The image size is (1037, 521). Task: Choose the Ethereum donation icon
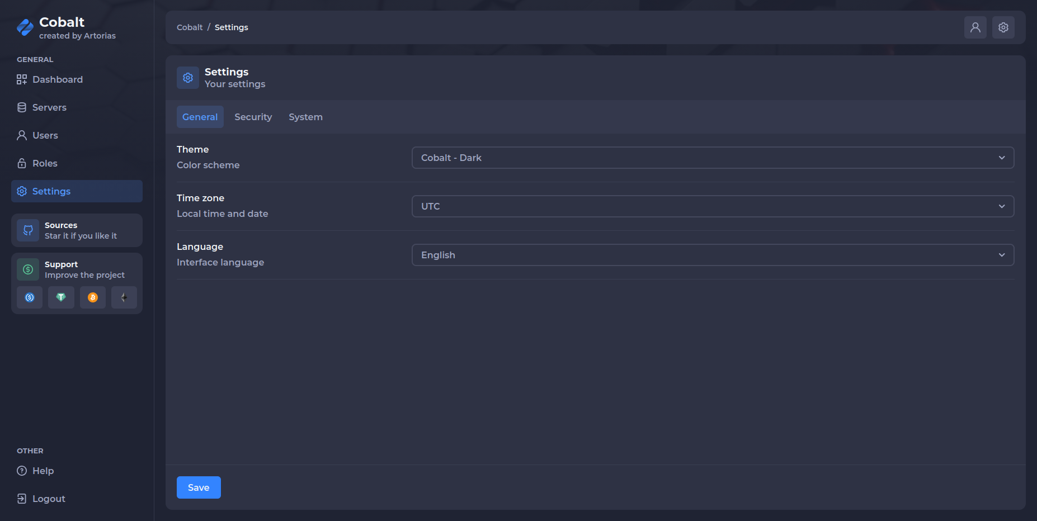click(x=124, y=297)
